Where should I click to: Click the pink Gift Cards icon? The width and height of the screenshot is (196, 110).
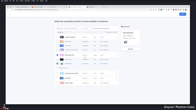coord(62,55)
